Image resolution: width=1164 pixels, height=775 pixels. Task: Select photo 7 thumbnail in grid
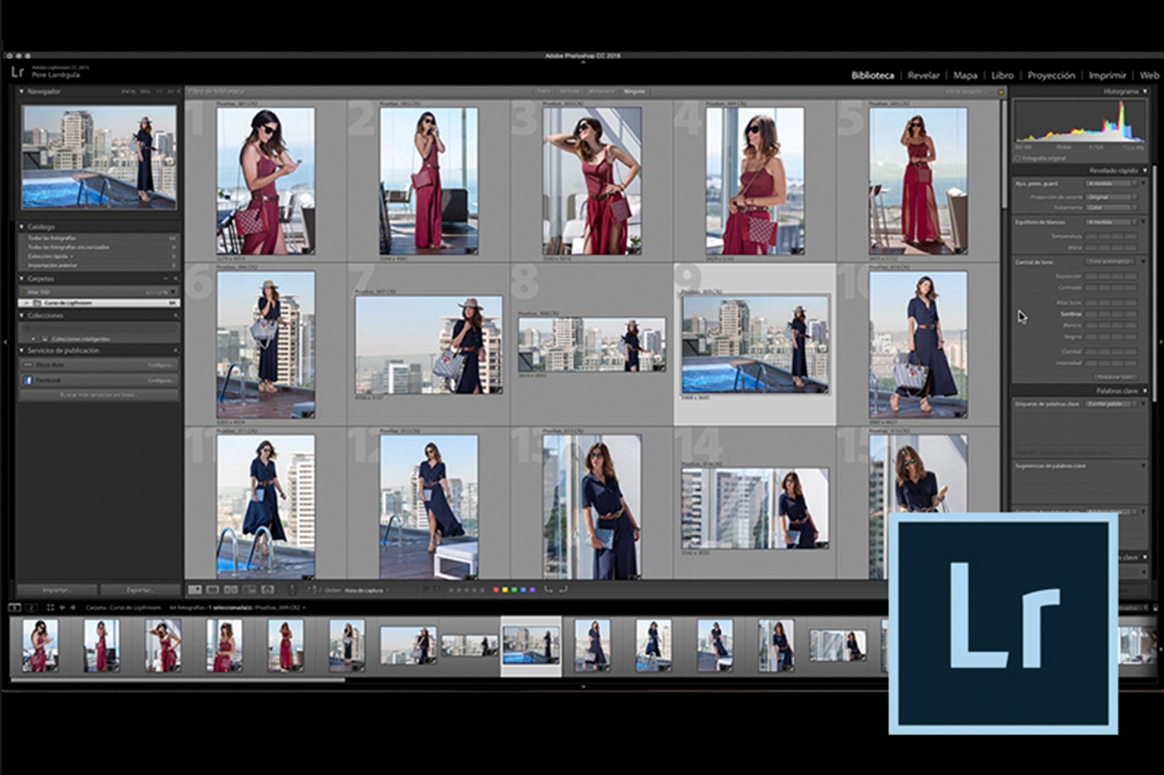(x=428, y=344)
